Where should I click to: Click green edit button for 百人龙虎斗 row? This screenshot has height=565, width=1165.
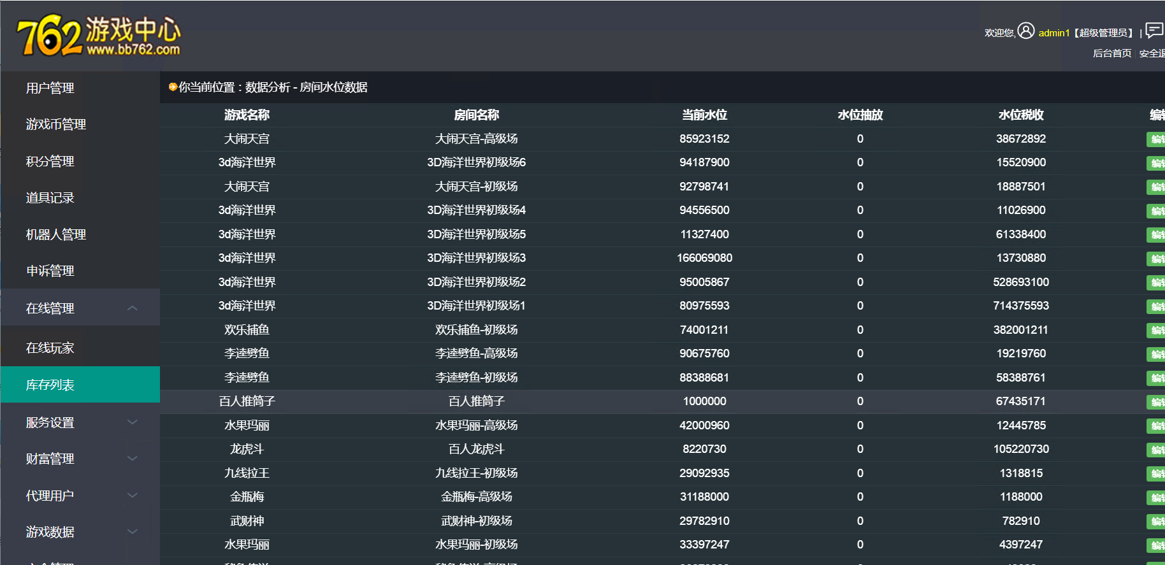coord(1155,450)
